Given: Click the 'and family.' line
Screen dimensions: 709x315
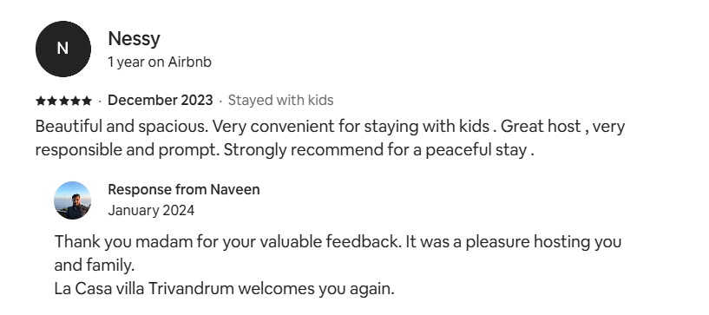Looking at the screenshot, I should (x=95, y=266).
